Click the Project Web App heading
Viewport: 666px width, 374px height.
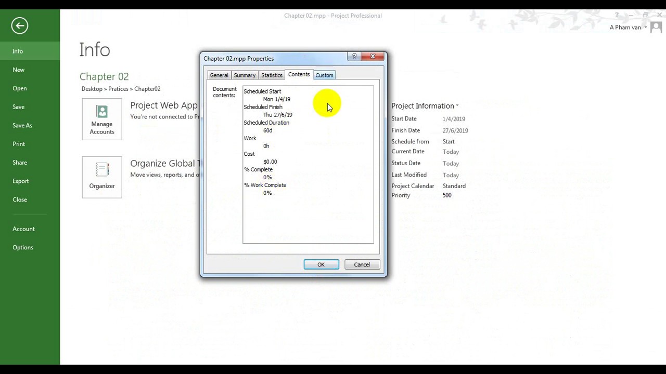pyautogui.click(x=164, y=105)
